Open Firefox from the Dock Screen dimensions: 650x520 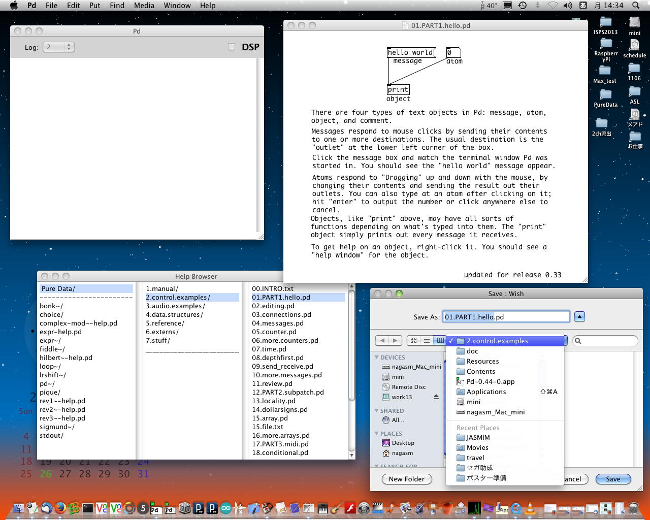(60, 507)
